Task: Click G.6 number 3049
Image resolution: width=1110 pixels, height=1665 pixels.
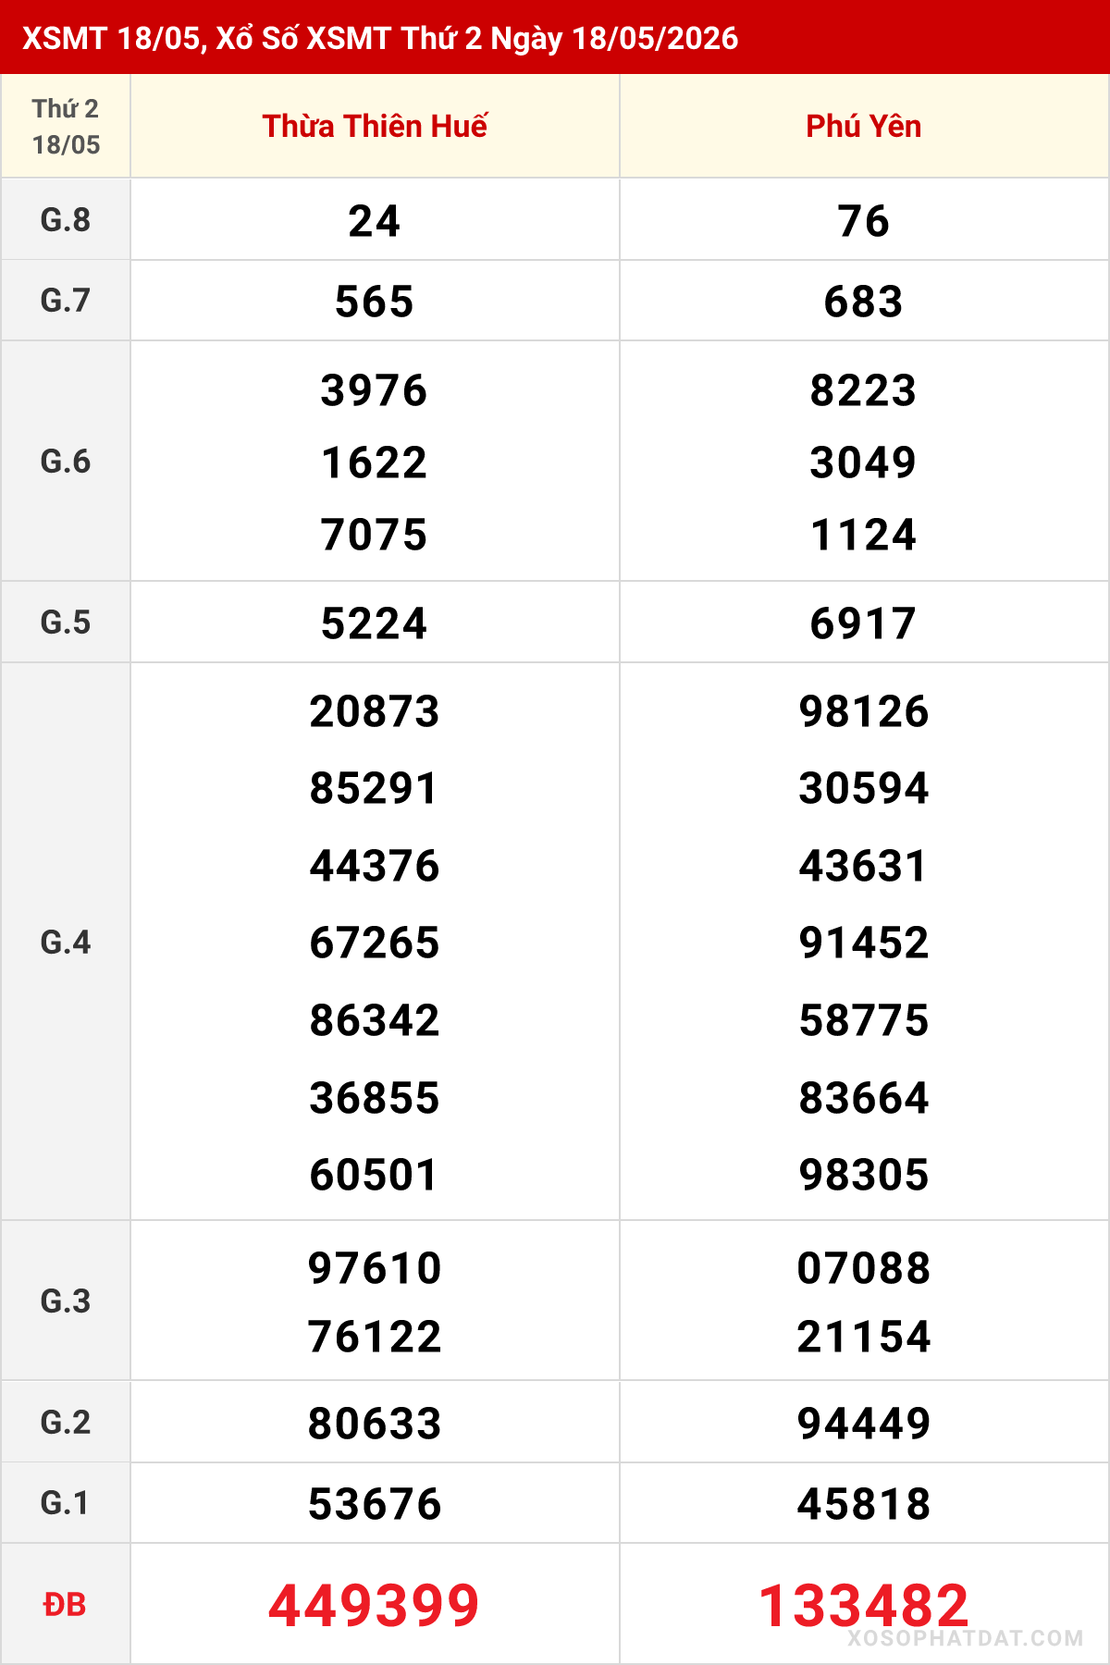Action: coord(864,462)
